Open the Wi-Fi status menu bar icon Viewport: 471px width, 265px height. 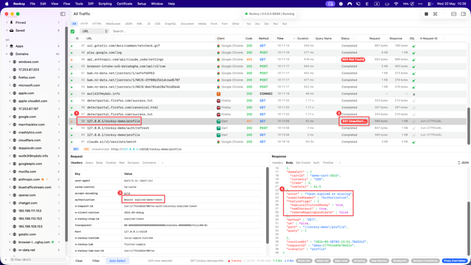[396, 4]
